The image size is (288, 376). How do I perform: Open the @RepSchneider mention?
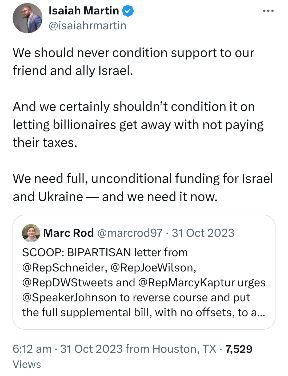[65, 267]
